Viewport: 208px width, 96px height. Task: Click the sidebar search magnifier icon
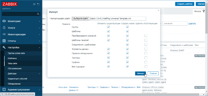pos(38,14)
